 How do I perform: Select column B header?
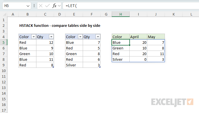click(x=27, y=14)
